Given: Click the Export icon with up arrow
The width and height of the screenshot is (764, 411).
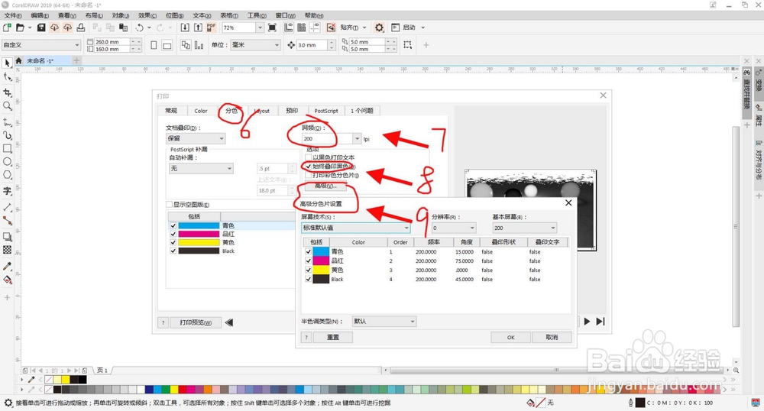Looking at the screenshot, I should coord(199,28).
